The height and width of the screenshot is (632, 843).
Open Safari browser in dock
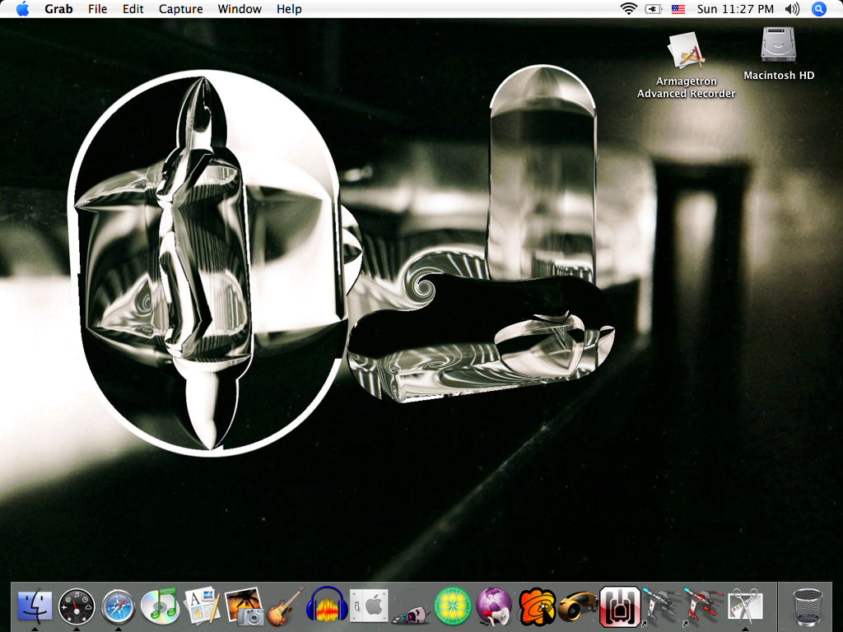click(x=119, y=607)
